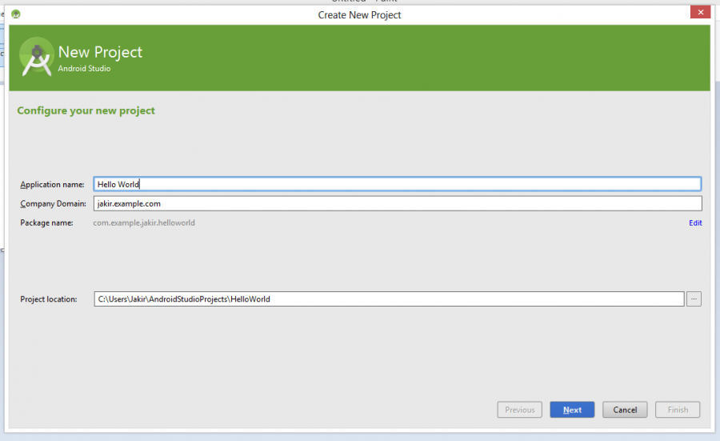This screenshot has width=720, height=441.
Task: Select the com.example.jakir.helloworld package text
Action: tap(144, 223)
